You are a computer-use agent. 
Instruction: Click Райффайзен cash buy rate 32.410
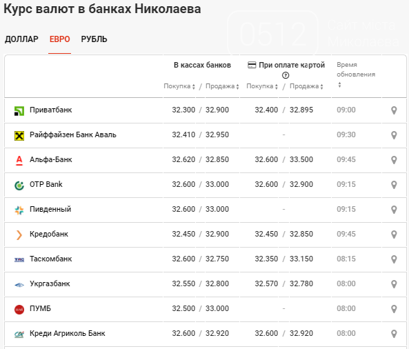[183, 134]
